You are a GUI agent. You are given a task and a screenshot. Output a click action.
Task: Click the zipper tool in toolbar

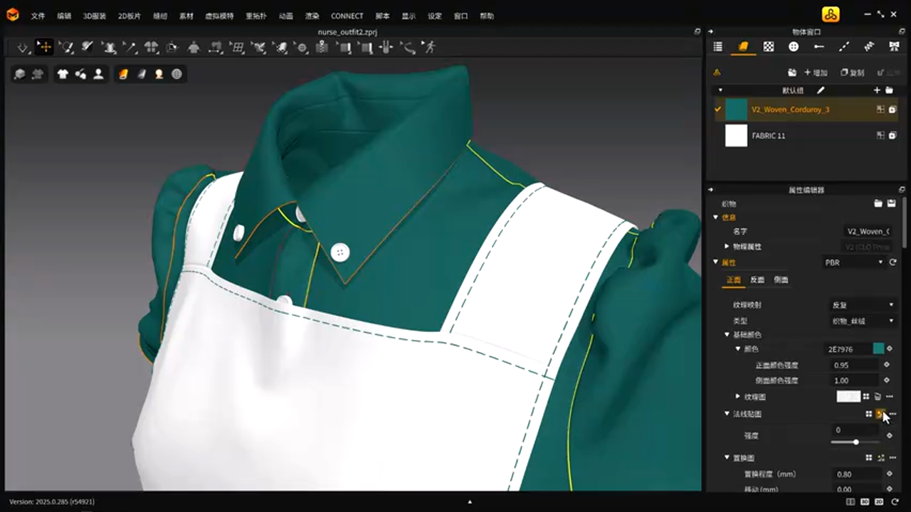click(322, 48)
